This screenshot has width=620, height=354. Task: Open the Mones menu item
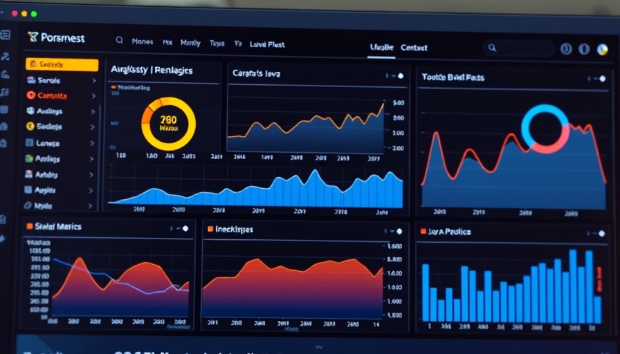(142, 42)
